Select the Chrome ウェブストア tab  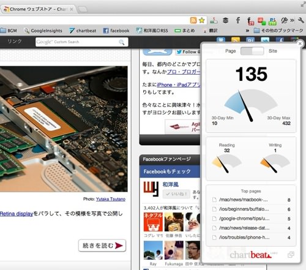38,9
